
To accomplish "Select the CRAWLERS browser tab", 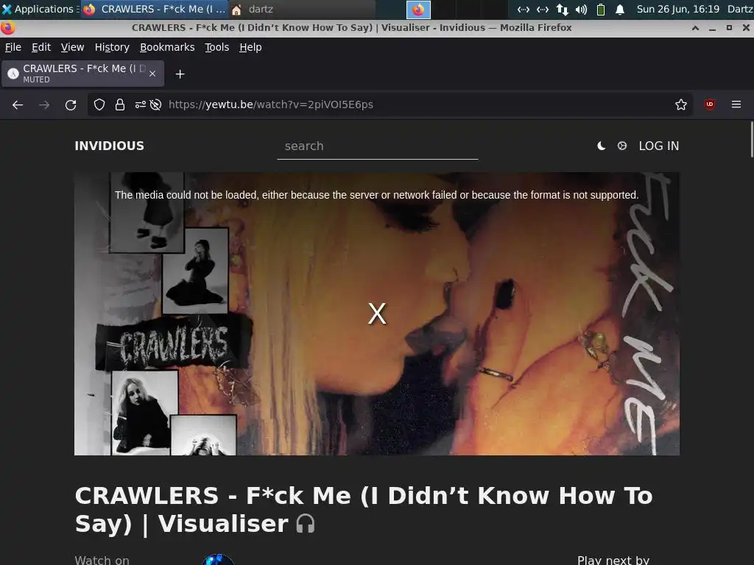I will pyautogui.click(x=82, y=74).
